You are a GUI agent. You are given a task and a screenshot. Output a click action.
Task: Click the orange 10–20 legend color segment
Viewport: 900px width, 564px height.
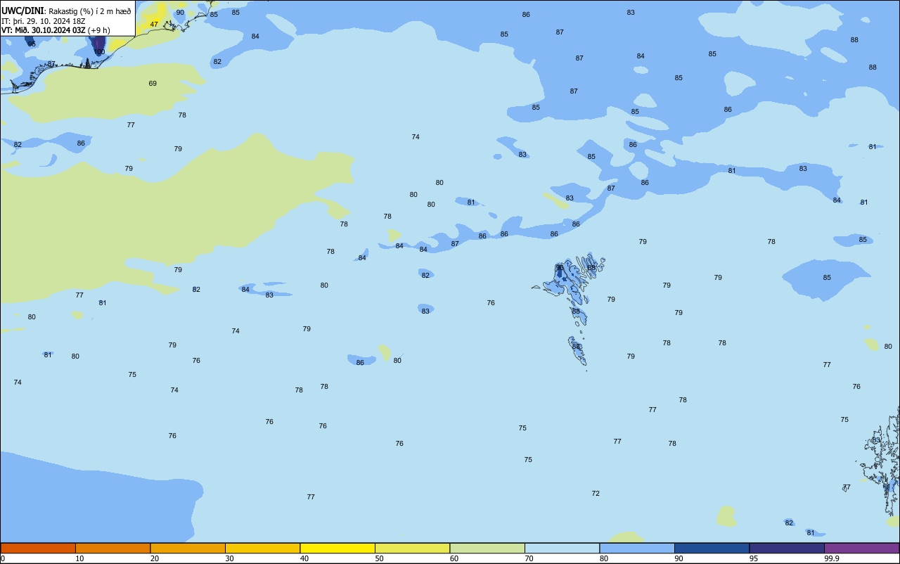click(112, 548)
